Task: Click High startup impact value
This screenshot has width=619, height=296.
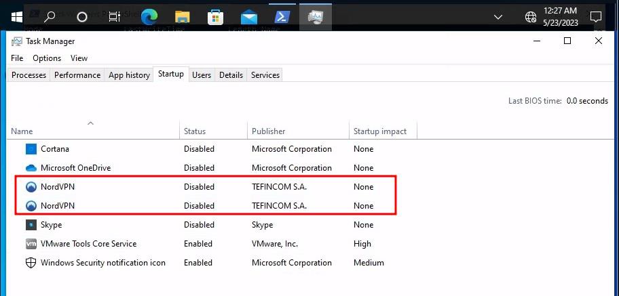Action: [x=362, y=244]
